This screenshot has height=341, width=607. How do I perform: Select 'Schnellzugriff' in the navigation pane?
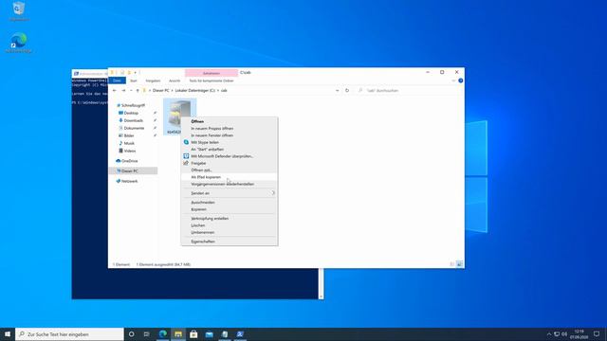pyautogui.click(x=133, y=105)
